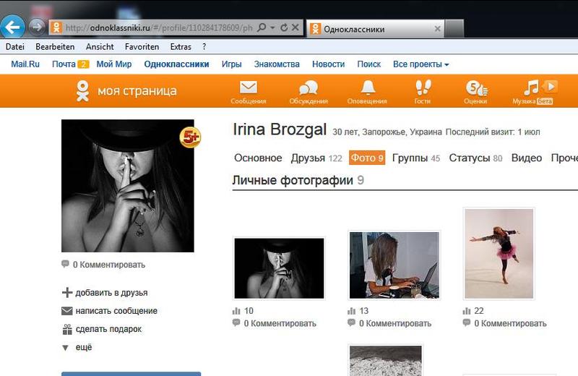Click the plus icon for добавить в друзья

pyautogui.click(x=67, y=293)
